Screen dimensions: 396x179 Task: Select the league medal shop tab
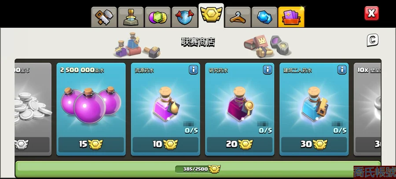[x=211, y=15]
